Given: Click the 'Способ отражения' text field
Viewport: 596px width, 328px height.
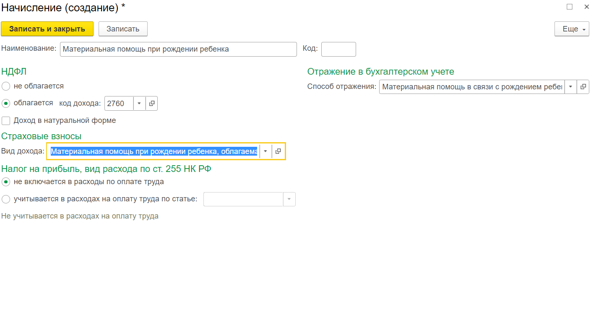Looking at the screenshot, I should 472,87.
